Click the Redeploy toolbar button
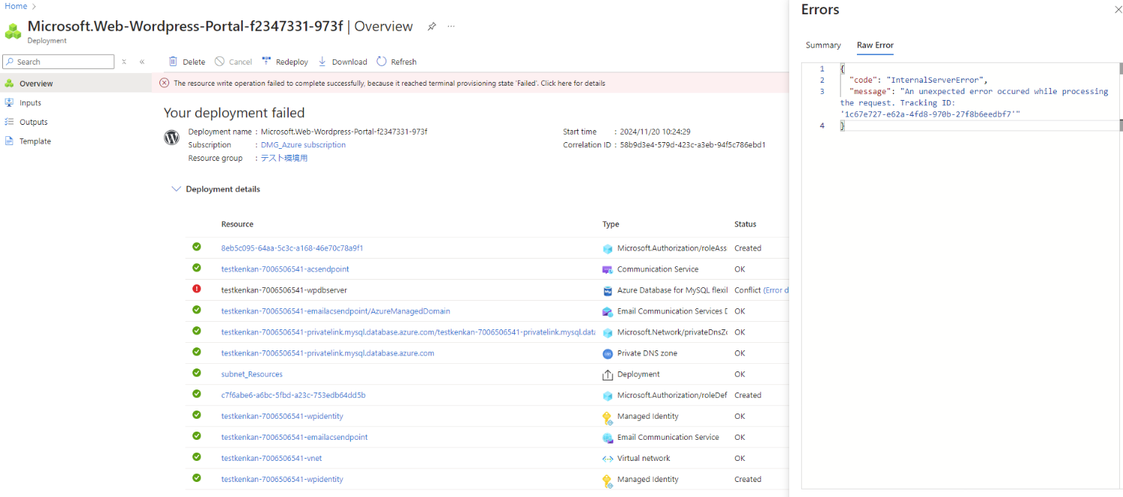Image resolution: width=1123 pixels, height=497 pixels. tap(285, 62)
